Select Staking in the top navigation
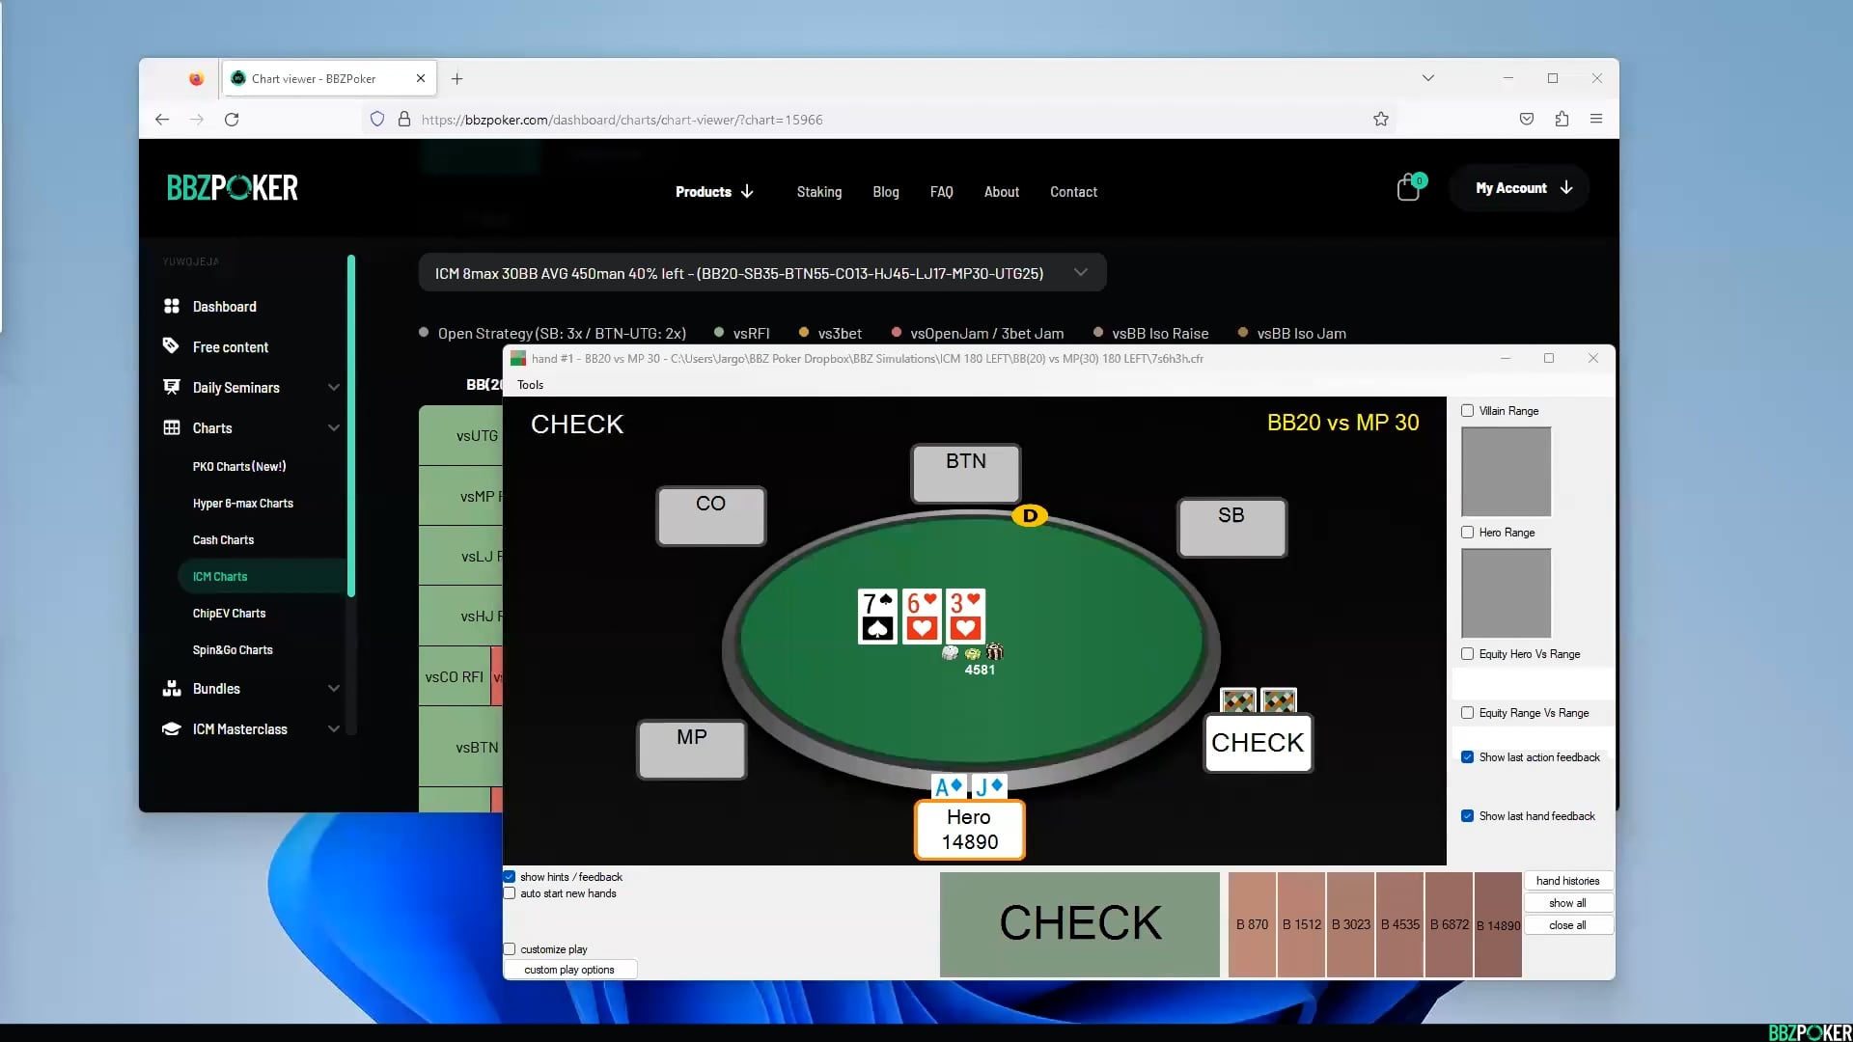 click(818, 191)
